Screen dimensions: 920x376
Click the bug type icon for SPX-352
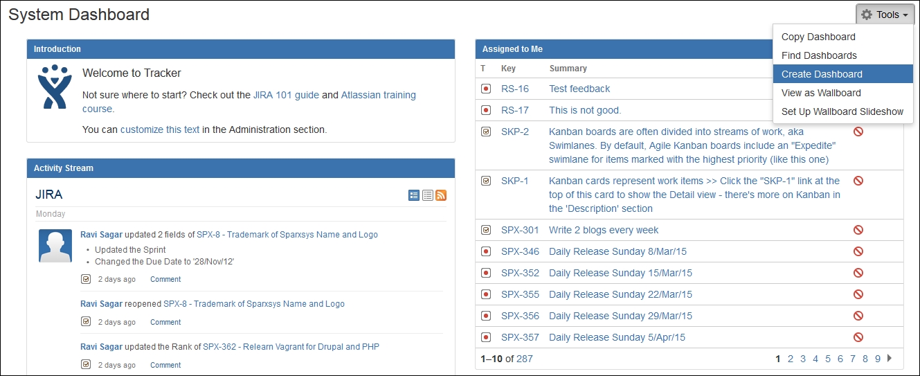click(486, 273)
